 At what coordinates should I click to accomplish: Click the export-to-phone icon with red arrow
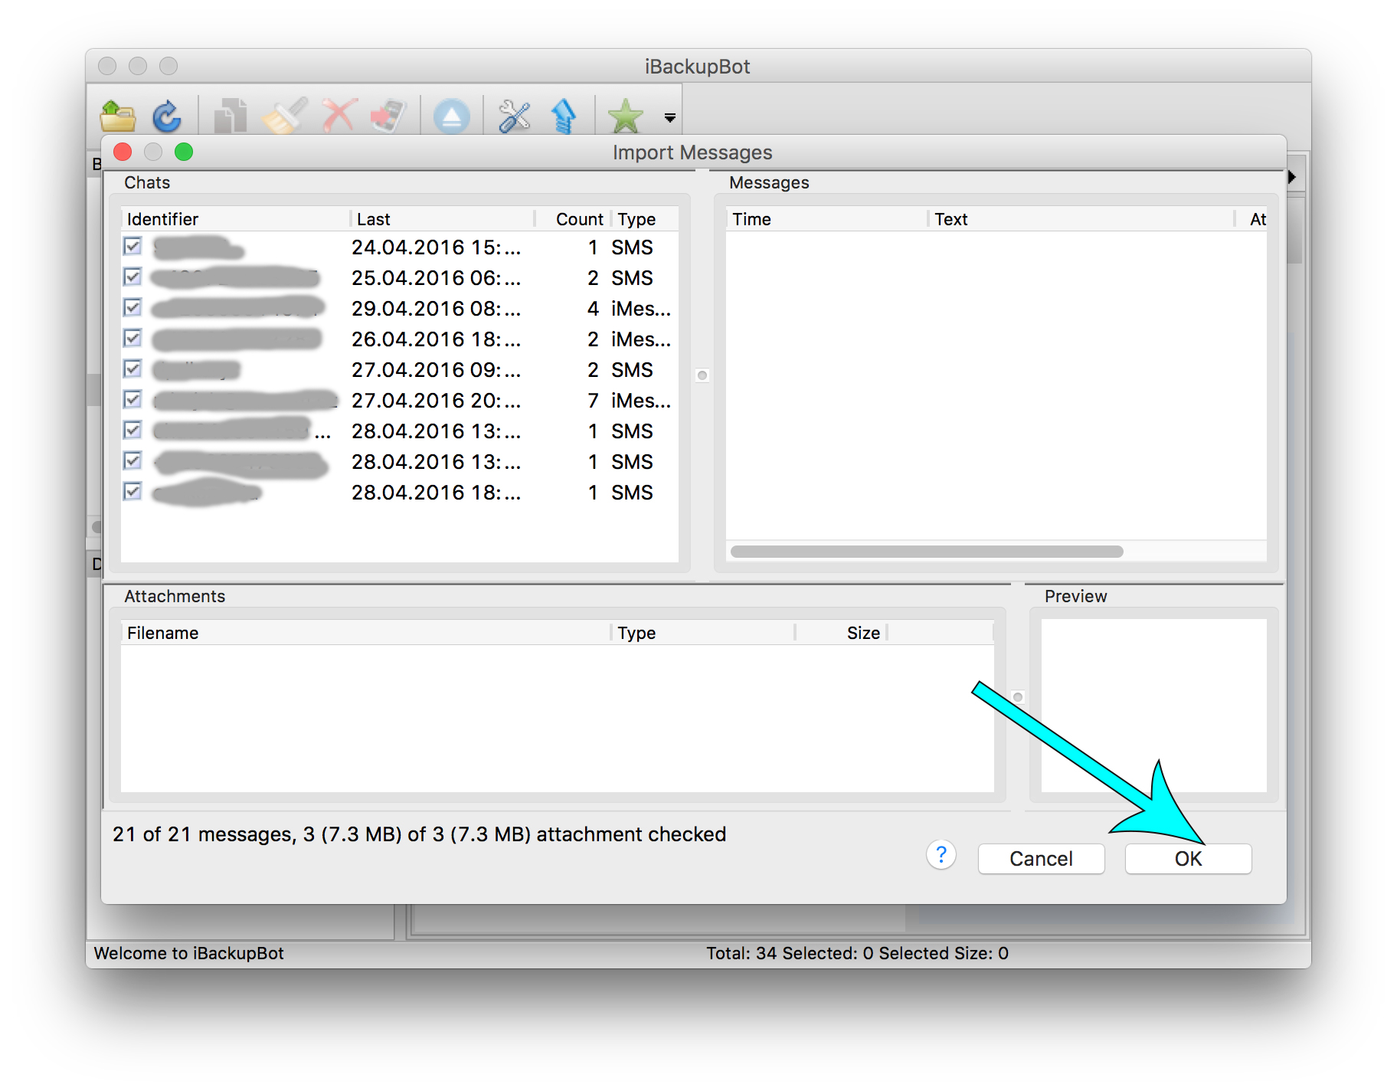388,116
